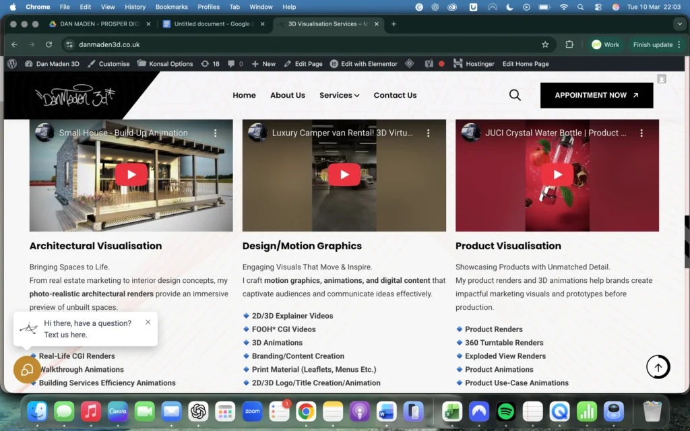Click the scroll-to-top arrow button
Screen dimensions: 690x431
[658, 367]
